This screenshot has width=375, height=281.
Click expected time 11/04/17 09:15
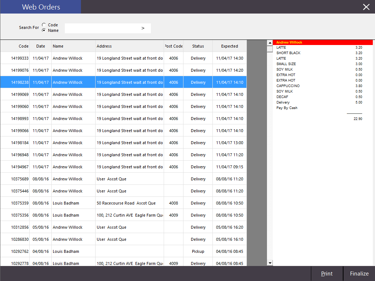coord(230,167)
